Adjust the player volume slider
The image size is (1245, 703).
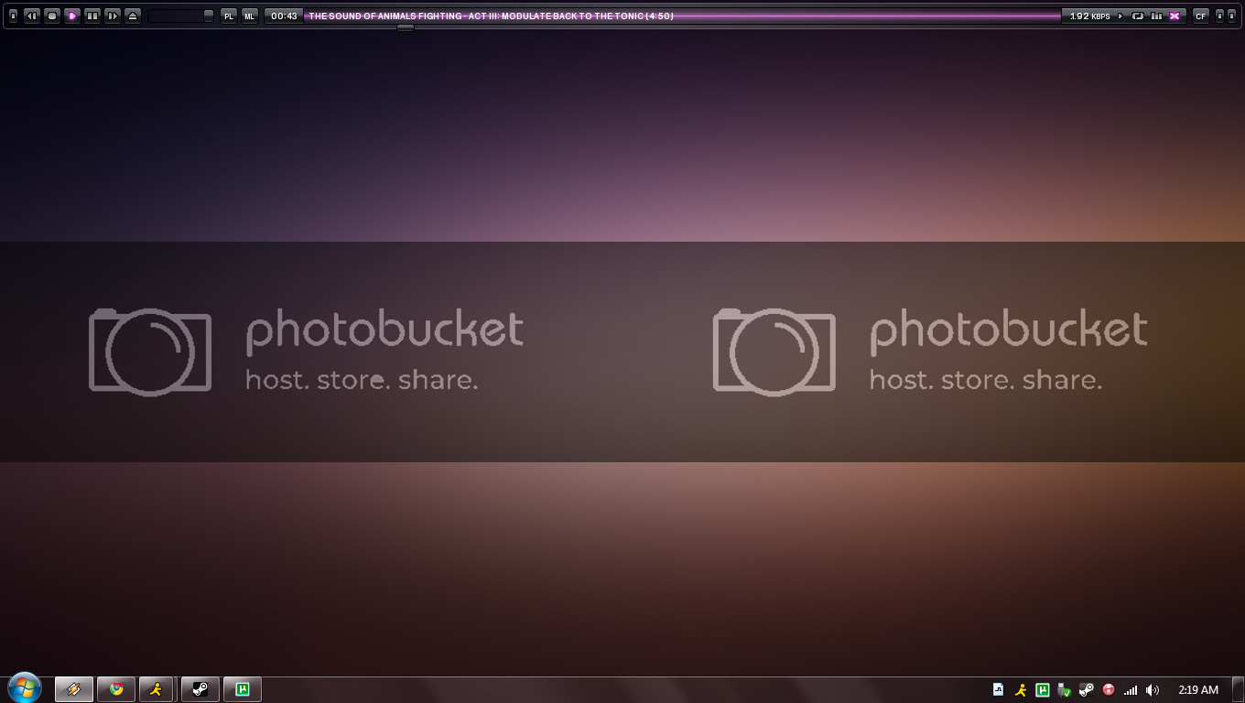(x=181, y=16)
